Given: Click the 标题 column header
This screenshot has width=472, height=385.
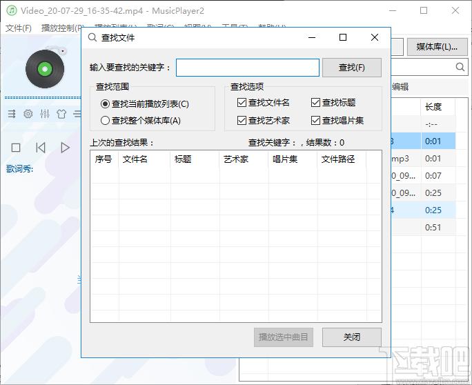Looking at the screenshot, I should click(x=195, y=159).
